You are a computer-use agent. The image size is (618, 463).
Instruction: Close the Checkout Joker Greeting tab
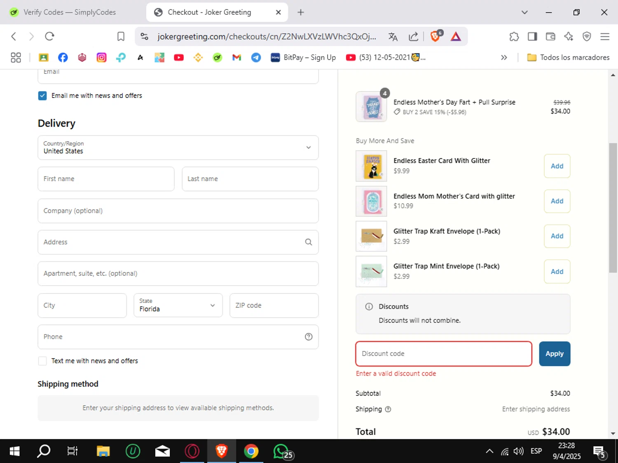(x=279, y=12)
